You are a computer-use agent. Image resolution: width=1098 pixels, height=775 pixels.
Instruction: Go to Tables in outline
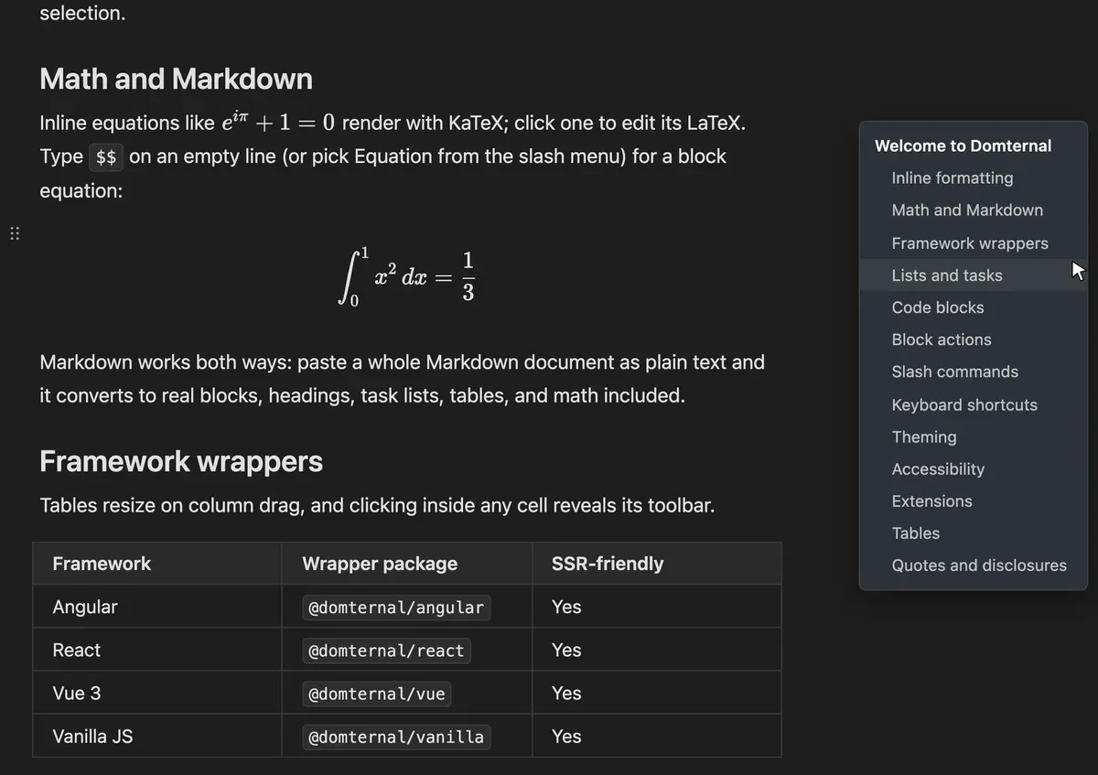click(915, 533)
